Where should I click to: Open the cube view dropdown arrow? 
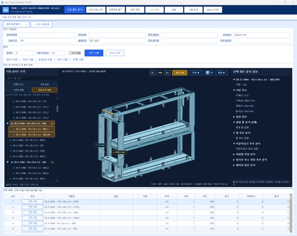click(212, 73)
